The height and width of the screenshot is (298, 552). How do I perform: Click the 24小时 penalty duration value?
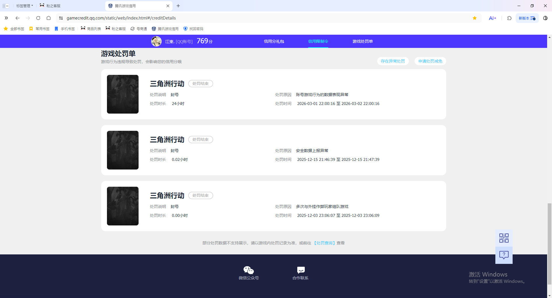point(178,104)
